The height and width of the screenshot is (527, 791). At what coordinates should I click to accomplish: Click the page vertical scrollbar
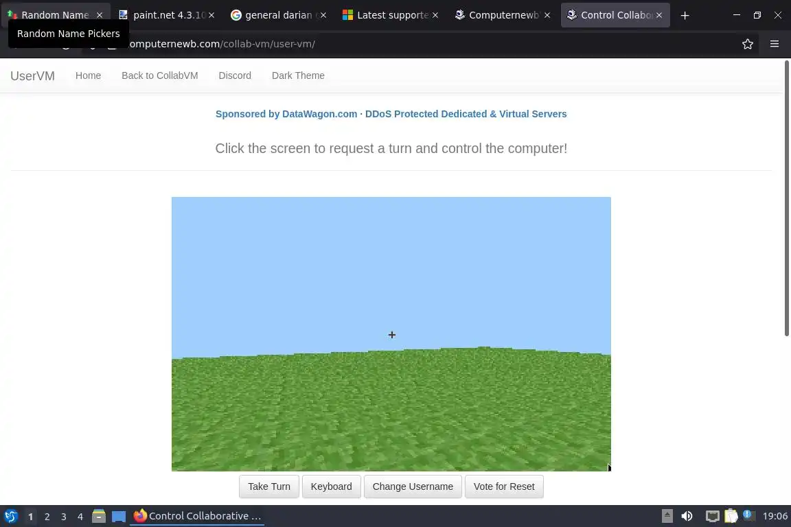tap(786, 198)
